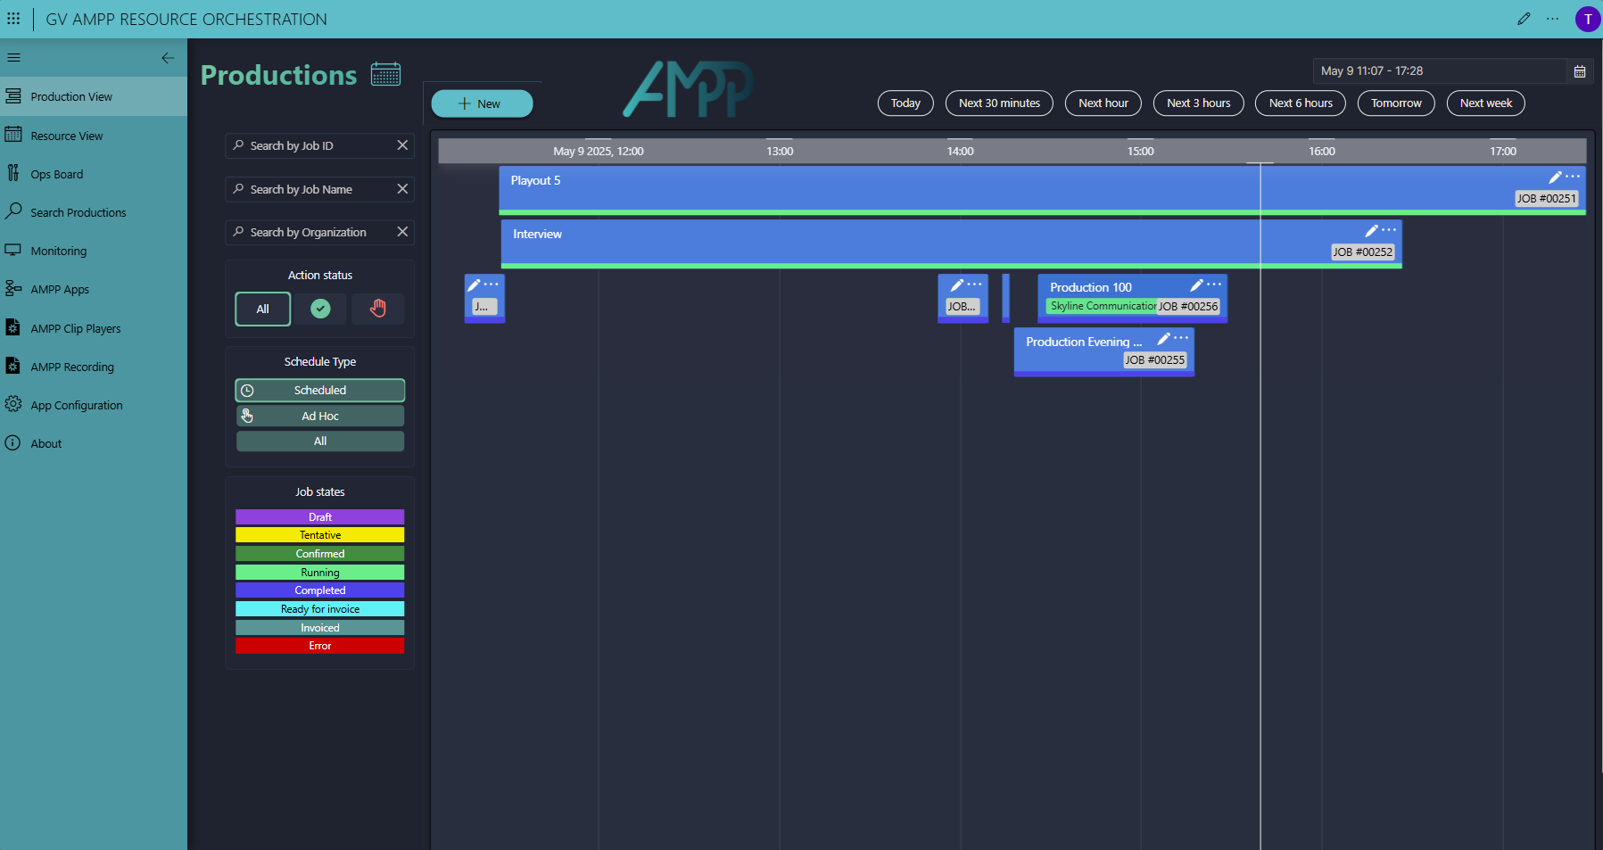Open Resource View in sidebar

click(x=94, y=136)
